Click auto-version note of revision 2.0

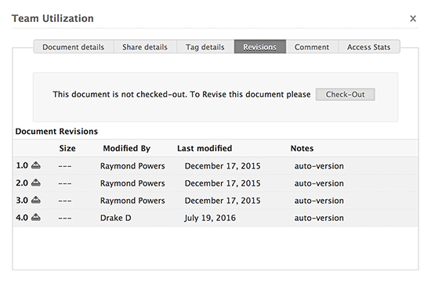(x=319, y=183)
